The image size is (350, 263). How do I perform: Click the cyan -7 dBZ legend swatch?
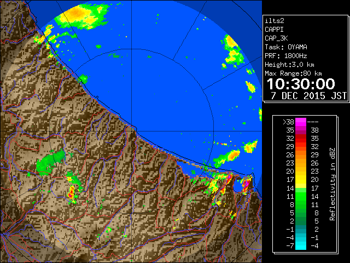[301, 245]
